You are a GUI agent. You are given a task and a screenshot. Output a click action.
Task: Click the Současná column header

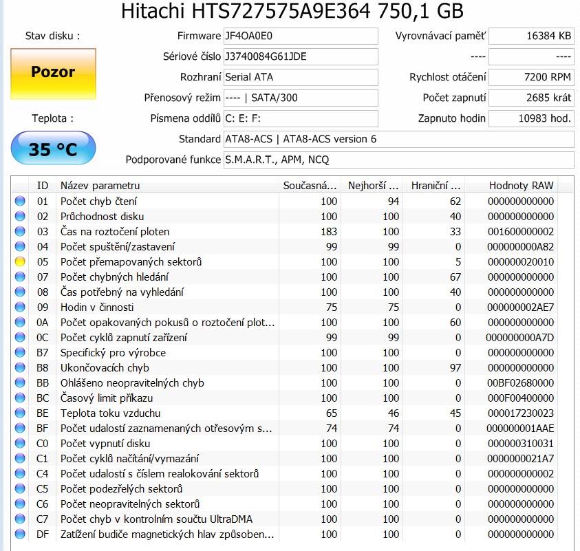[310, 185]
